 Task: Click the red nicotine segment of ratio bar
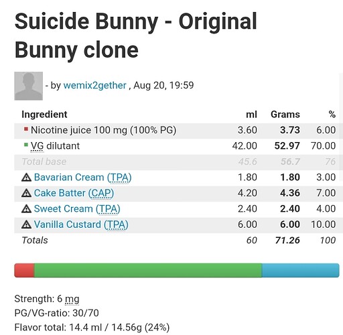coord(24,271)
